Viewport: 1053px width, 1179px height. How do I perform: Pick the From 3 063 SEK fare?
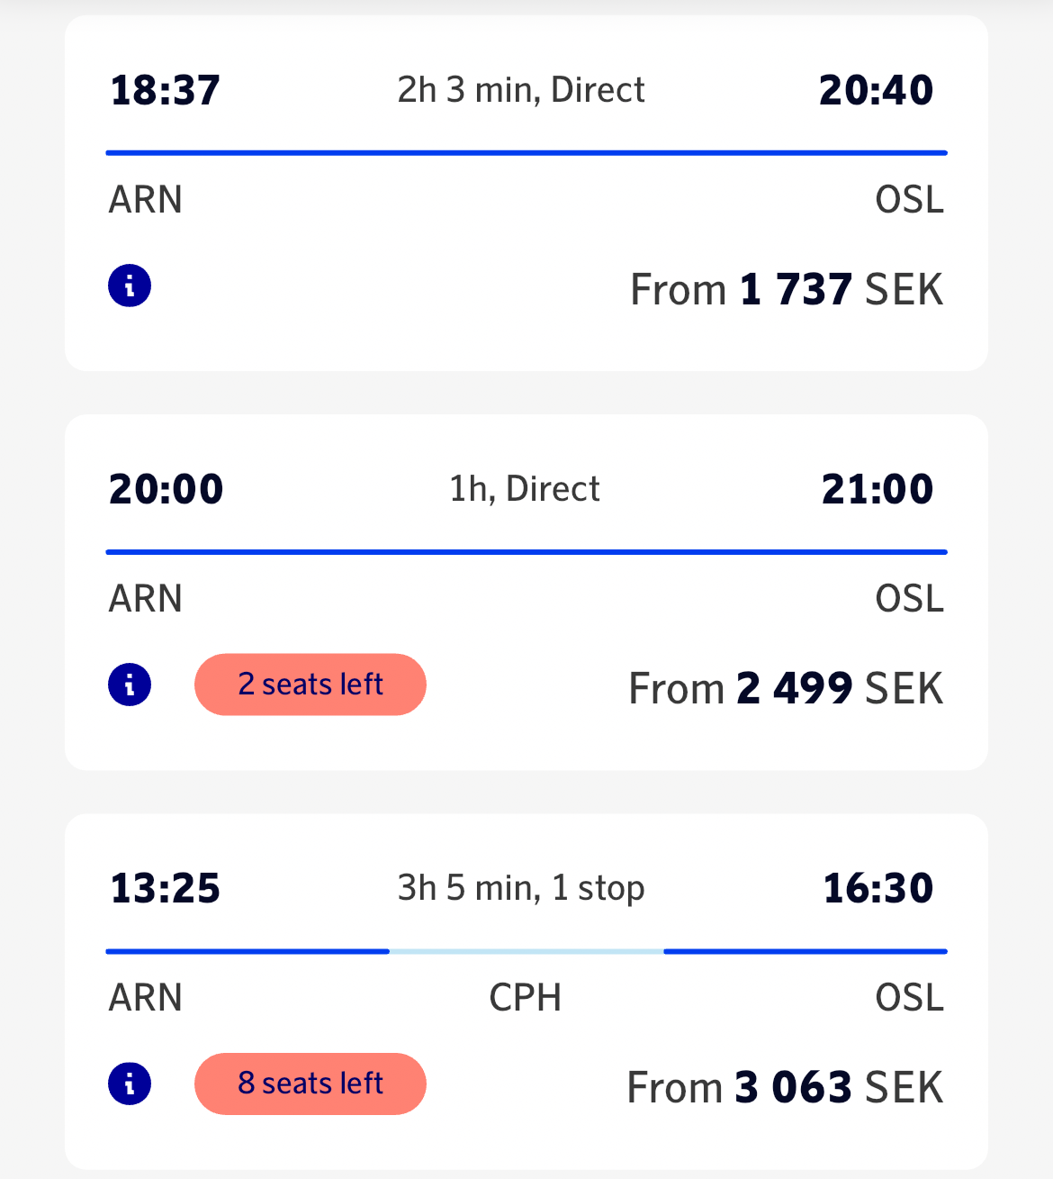click(785, 1087)
